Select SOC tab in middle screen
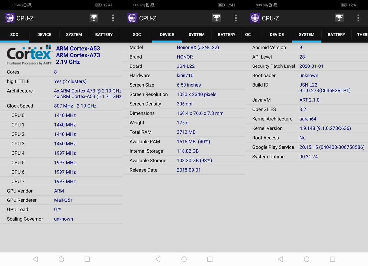Image resolution: width=368 pixels, height=266 pixels. 137,35
